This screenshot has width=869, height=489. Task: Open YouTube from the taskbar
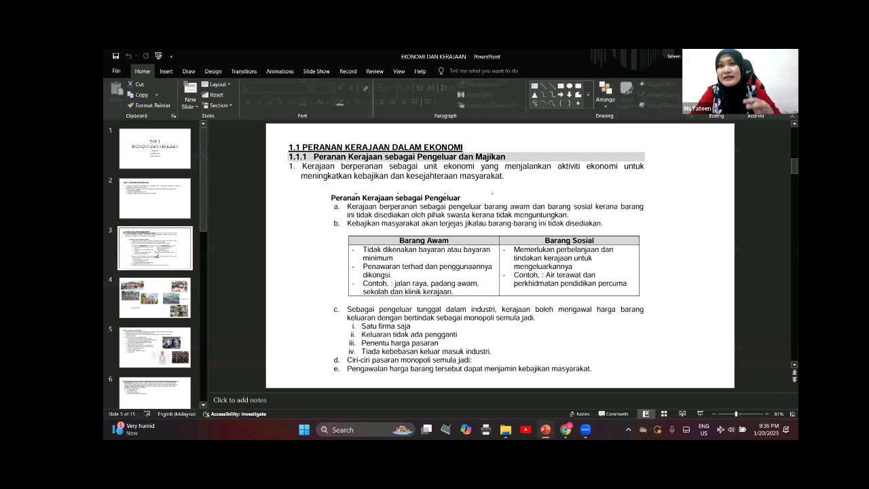[525, 429]
